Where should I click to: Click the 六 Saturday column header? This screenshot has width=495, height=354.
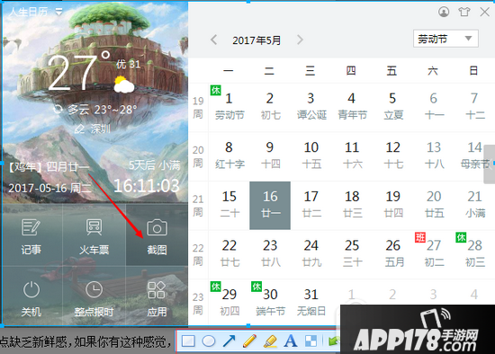coord(433,71)
